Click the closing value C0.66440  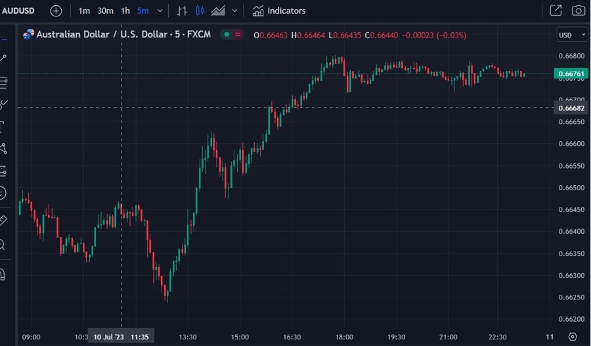tap(381, 35)
